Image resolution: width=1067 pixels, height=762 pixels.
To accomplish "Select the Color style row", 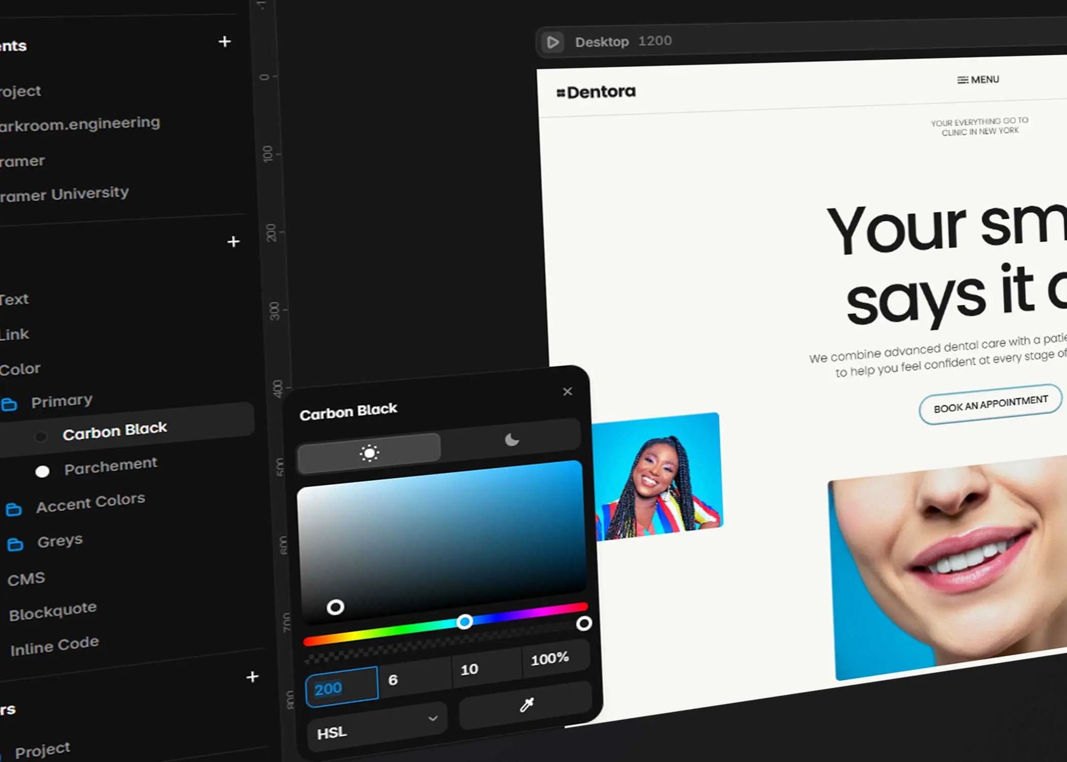I will 19,369.
